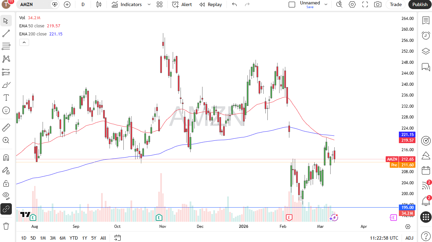The image size is (432, 242).
Task: Open the apps grid round button
Action: tap(426, 217)
